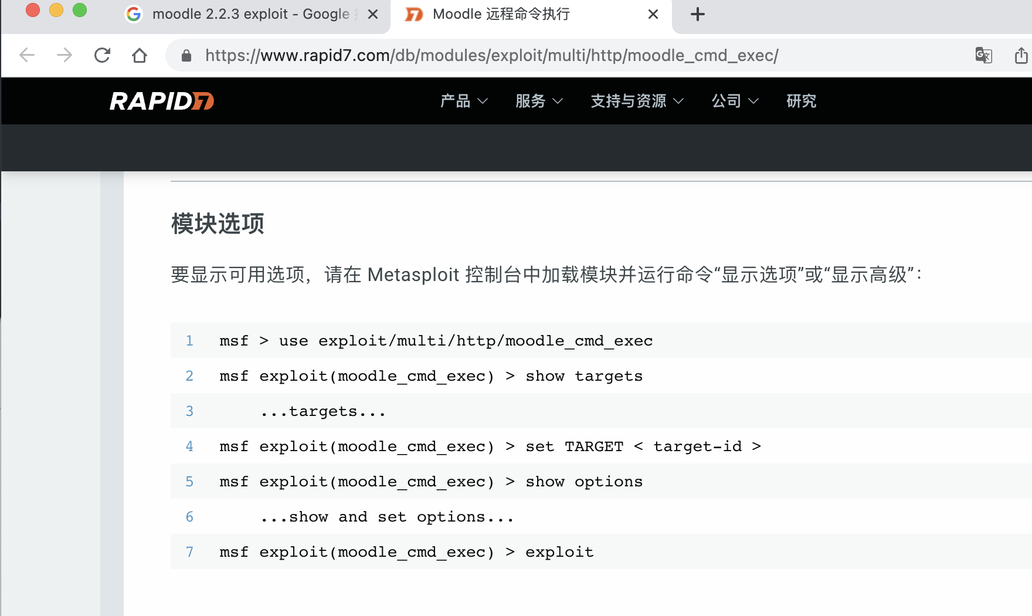Click the browser back arrow

point(27,55)
